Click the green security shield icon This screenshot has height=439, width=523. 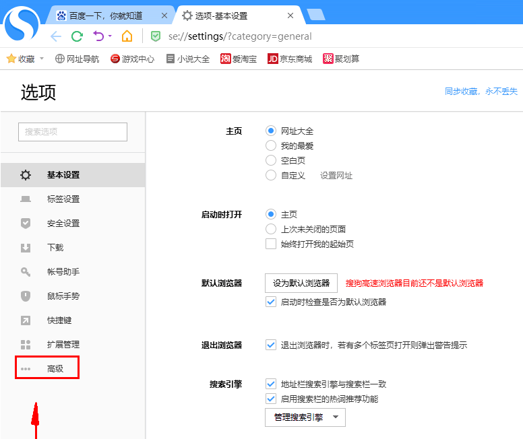point(156,36)
